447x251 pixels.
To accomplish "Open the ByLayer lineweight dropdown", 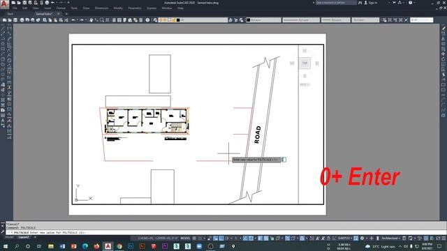I will 335,20.
